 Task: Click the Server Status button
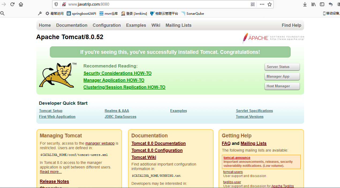click(282, 67)
